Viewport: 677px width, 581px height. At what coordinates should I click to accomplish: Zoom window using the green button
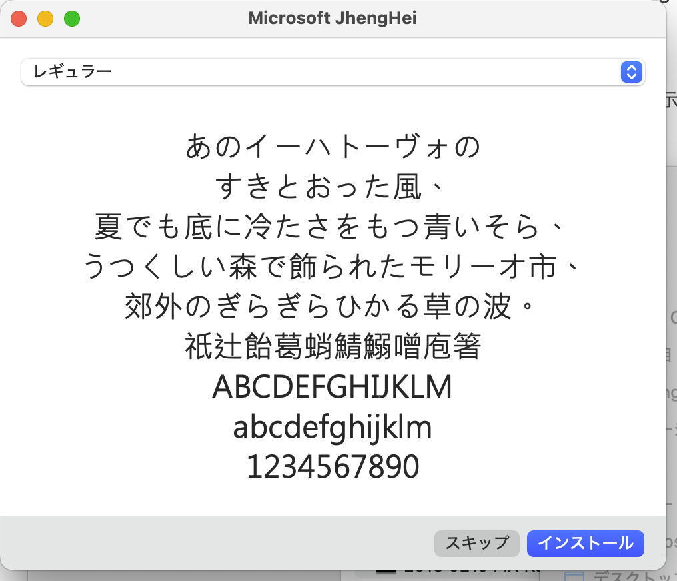pos(72,19)
